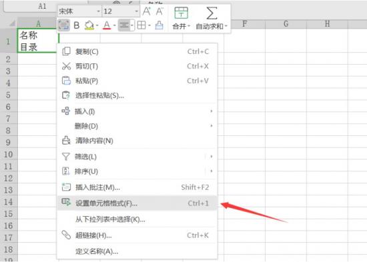Choose 设置单元格格式(F)... menu entry

137,203
